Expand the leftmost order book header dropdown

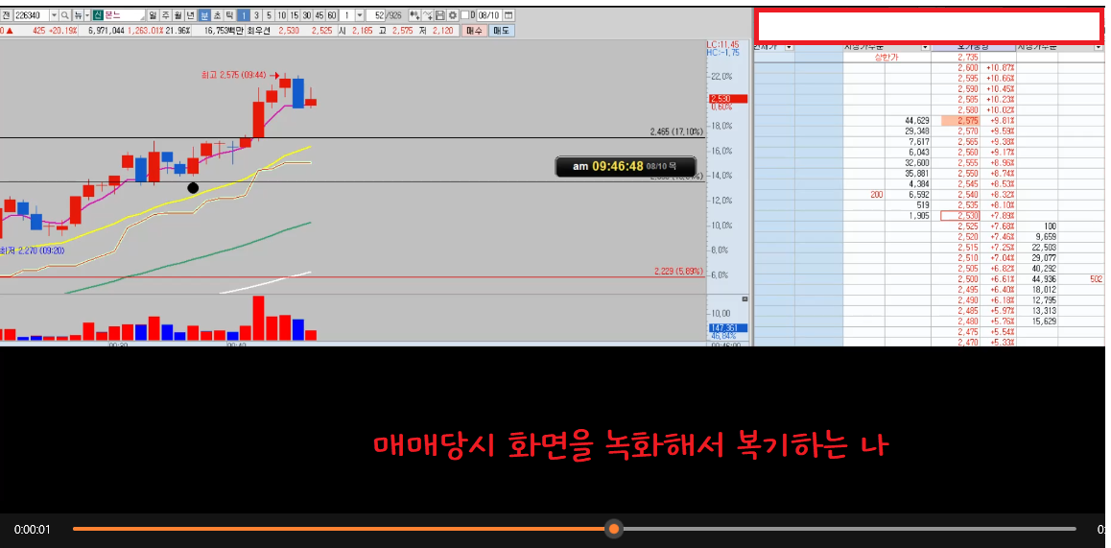click(790, 47)
